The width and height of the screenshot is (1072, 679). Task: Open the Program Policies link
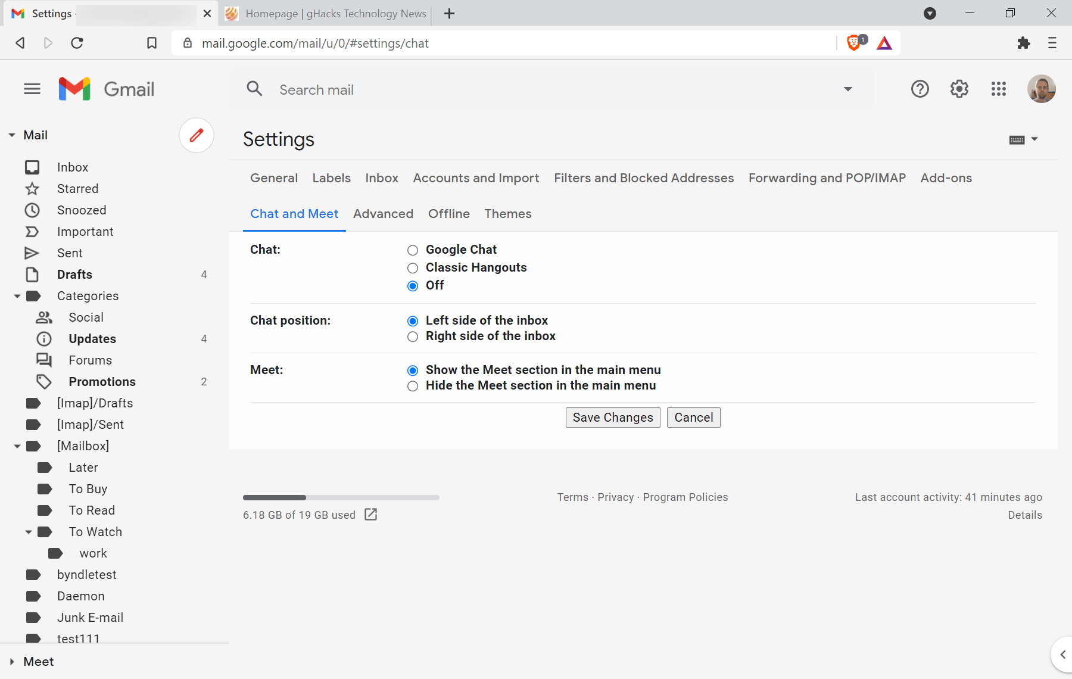685,497
